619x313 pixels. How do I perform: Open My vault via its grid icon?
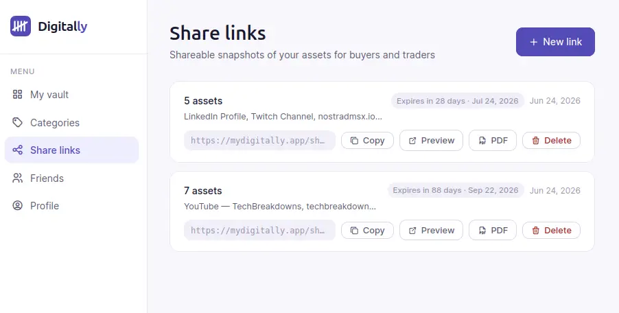point(17,94)
